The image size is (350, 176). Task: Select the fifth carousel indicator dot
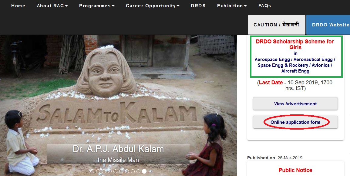pos(115,171)
